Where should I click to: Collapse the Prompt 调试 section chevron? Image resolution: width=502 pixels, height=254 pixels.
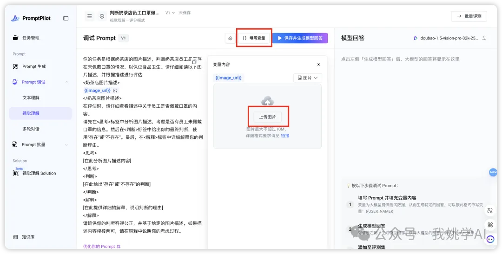[66, 82]
